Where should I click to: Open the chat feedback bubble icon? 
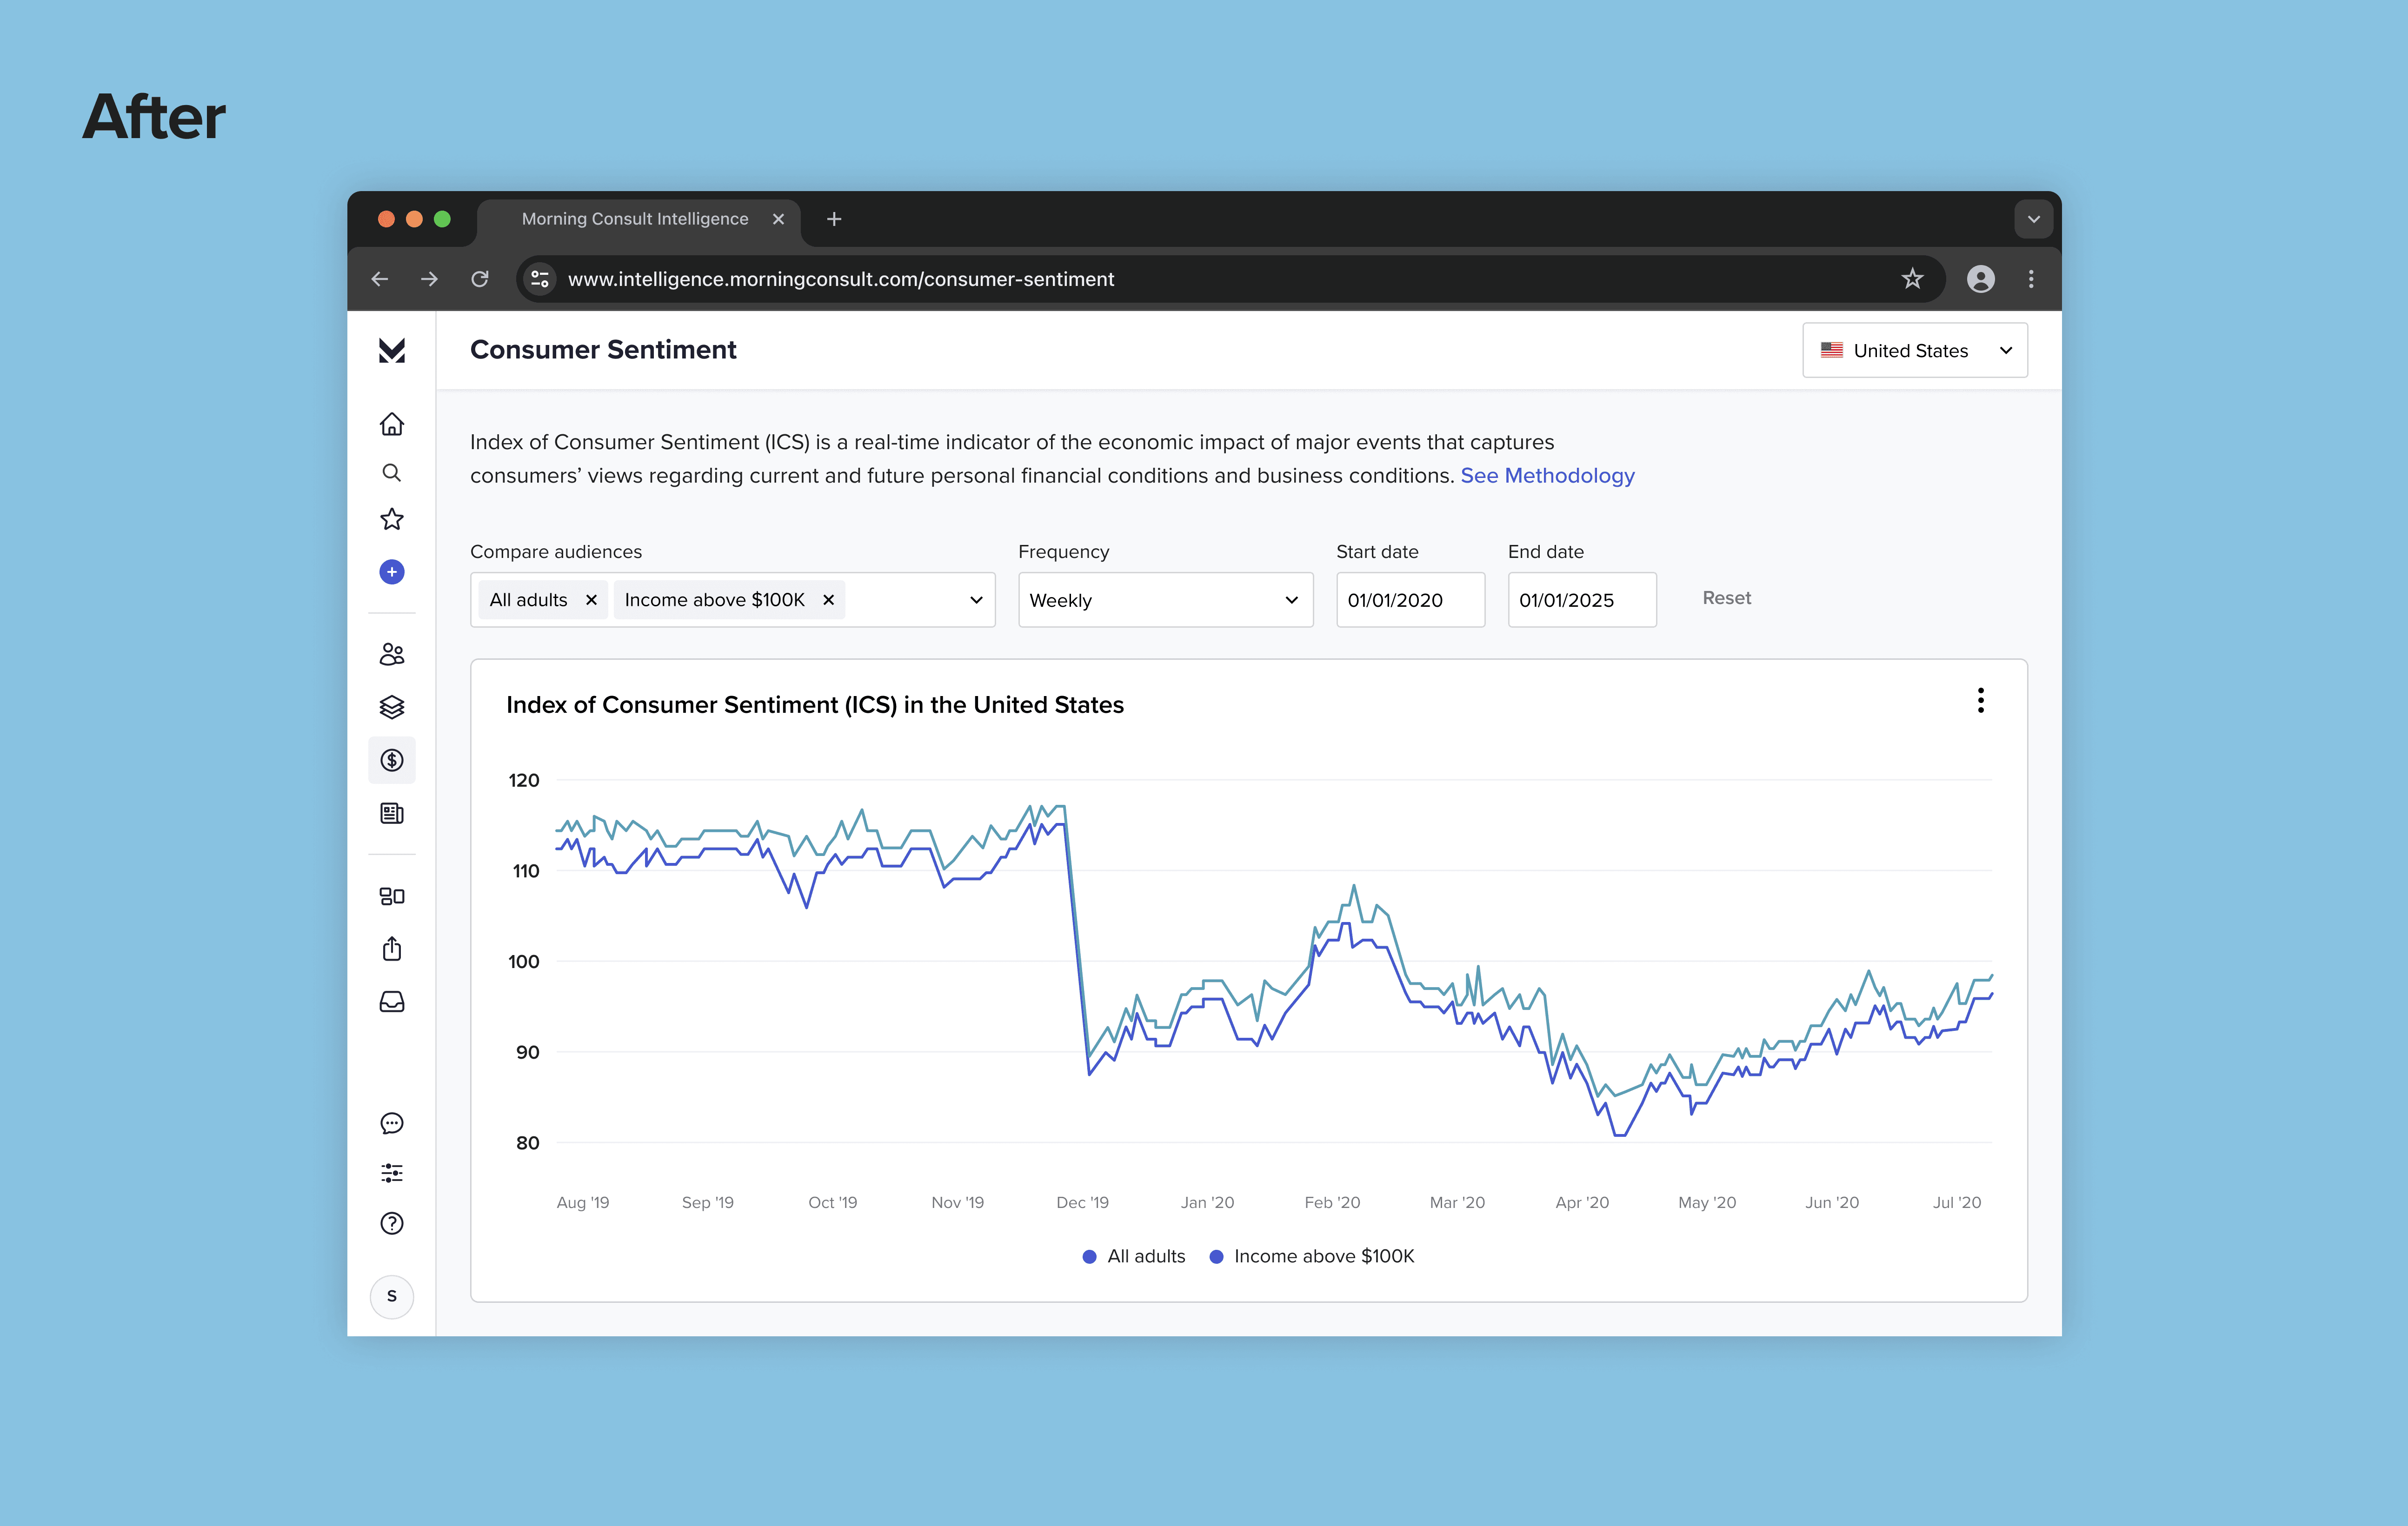click(391, 1123)
